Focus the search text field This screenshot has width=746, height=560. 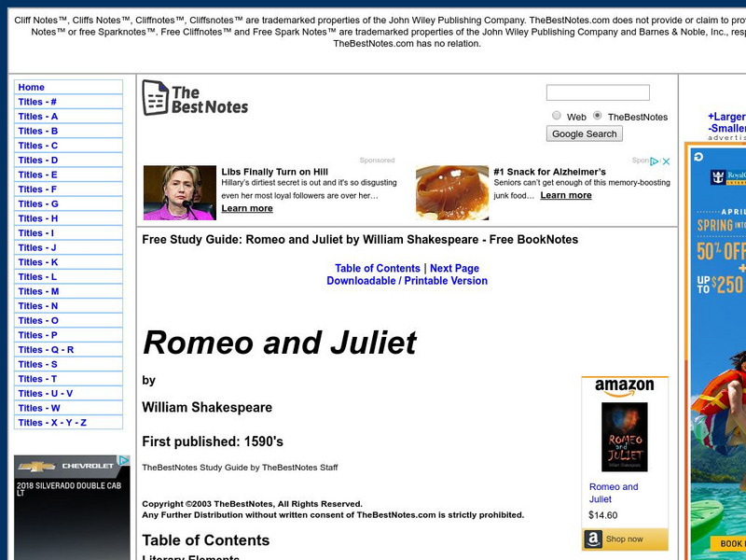tap(598, 92)
